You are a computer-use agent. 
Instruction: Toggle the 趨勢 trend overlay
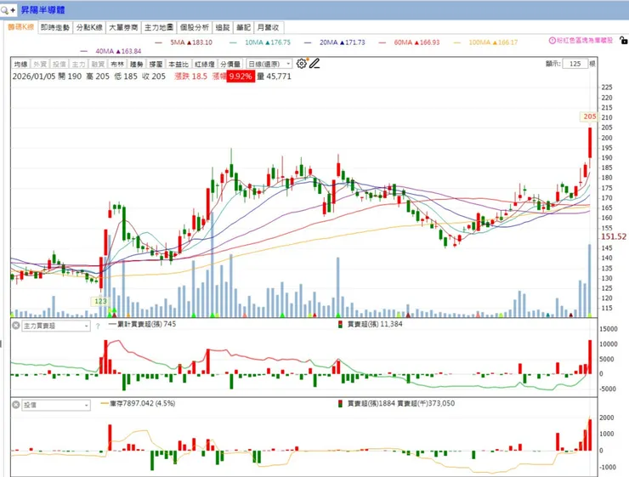(x=136, y=64)
